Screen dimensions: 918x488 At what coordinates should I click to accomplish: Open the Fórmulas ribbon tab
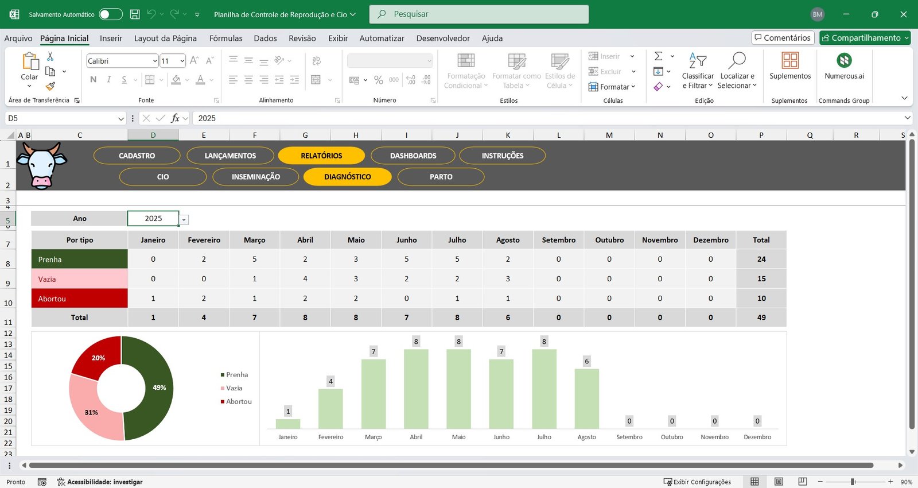pos(225,38)
